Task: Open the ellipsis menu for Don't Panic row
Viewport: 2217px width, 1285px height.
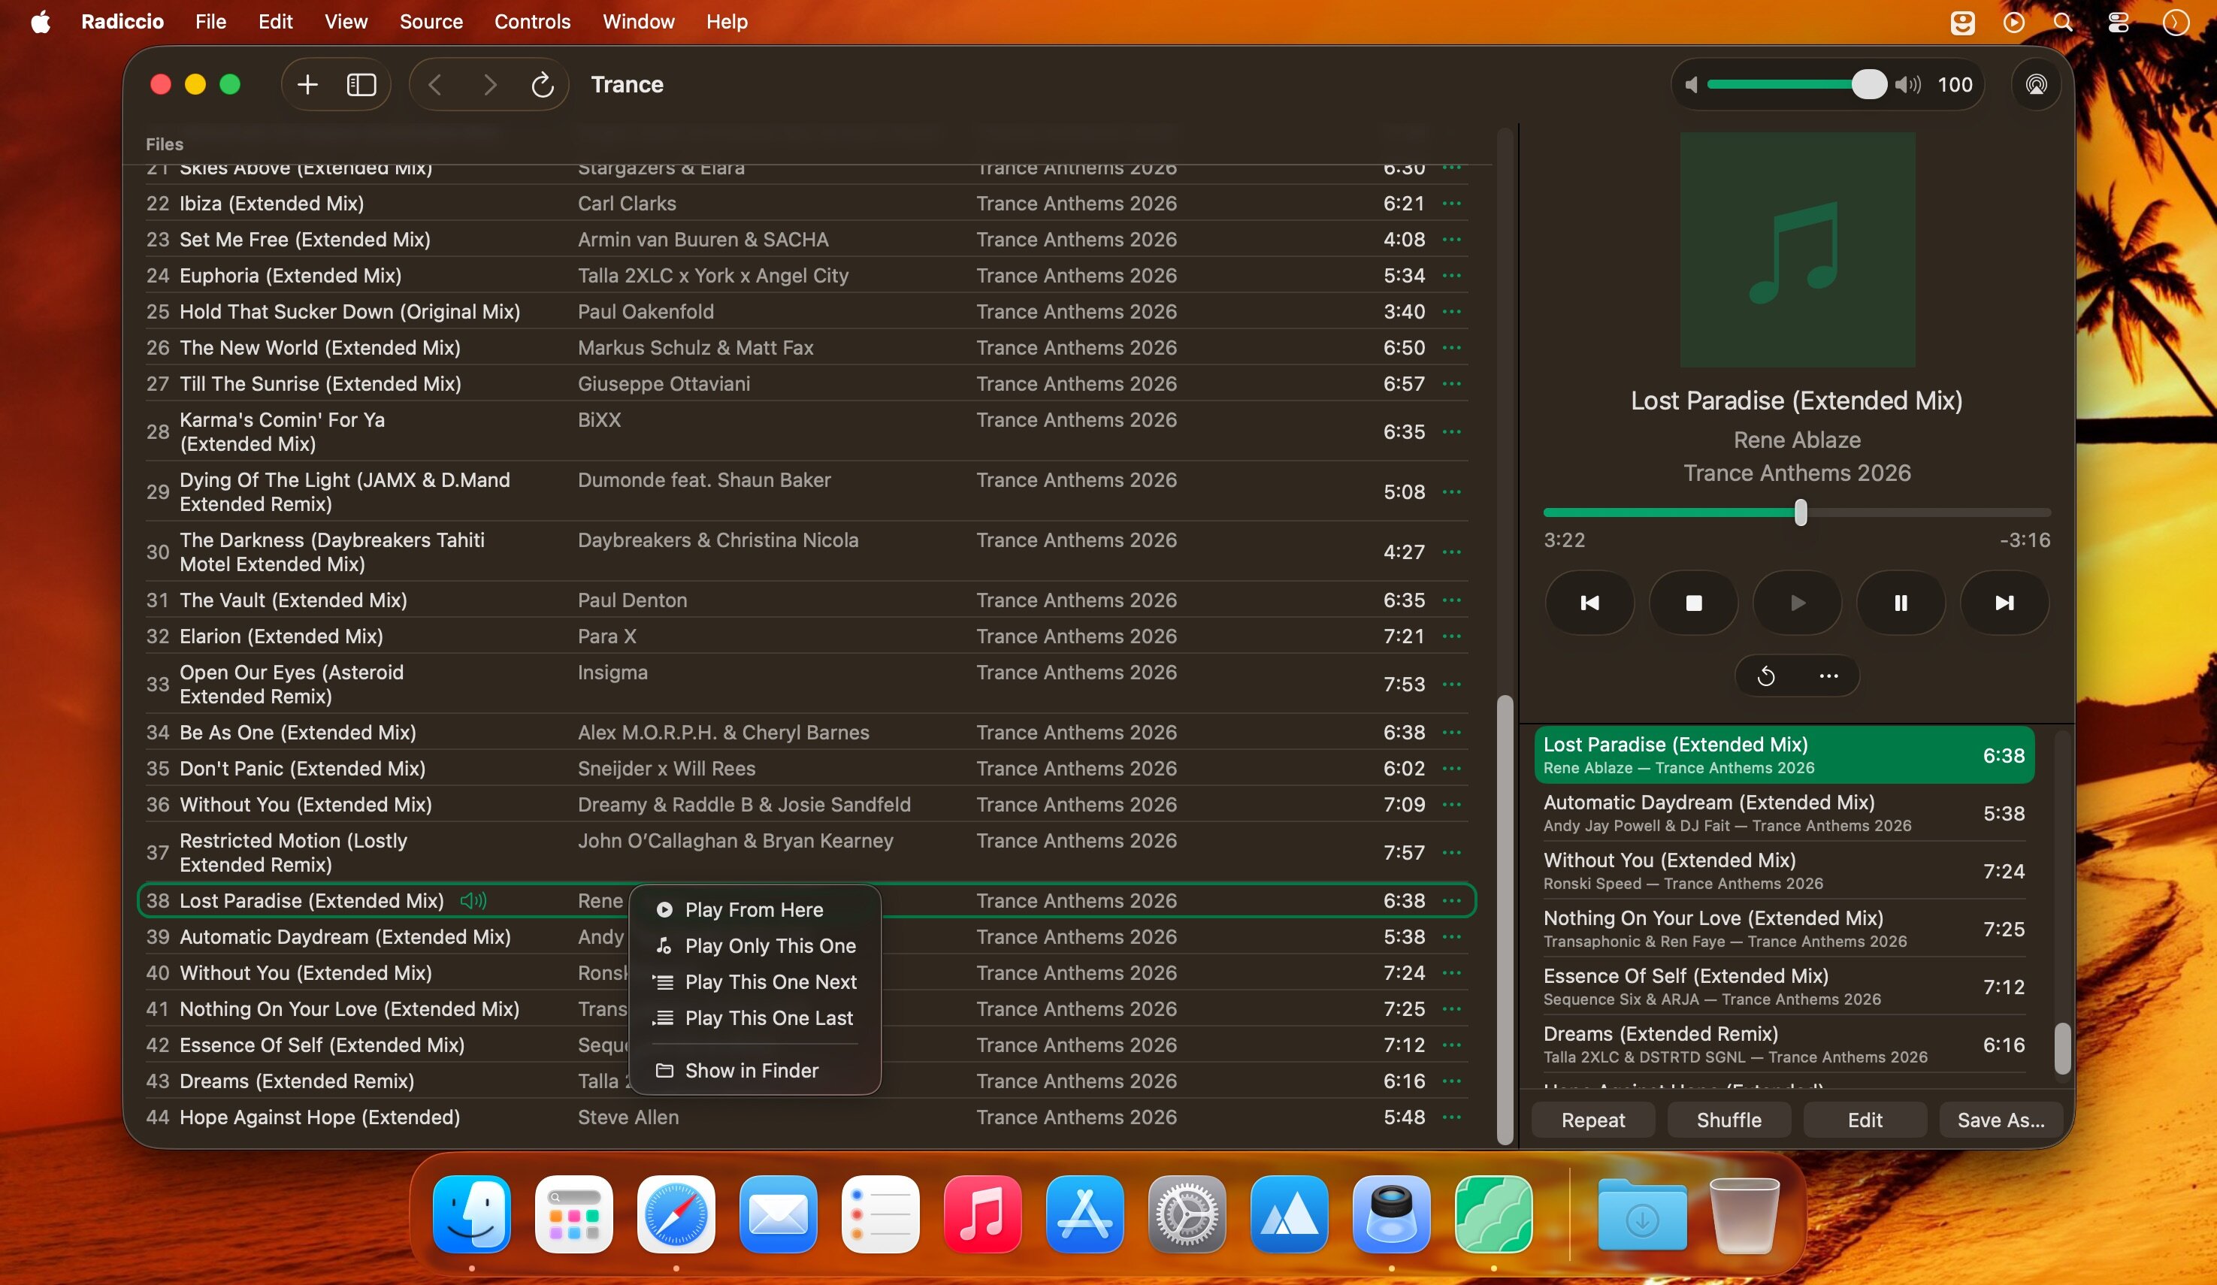Action: [1452, 769]
